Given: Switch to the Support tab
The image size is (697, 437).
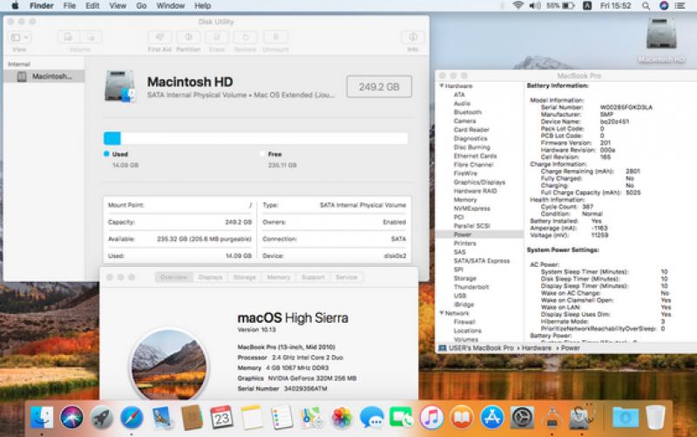Looking at the screenshot, I should pyautogui.click(x=313, y=277).
